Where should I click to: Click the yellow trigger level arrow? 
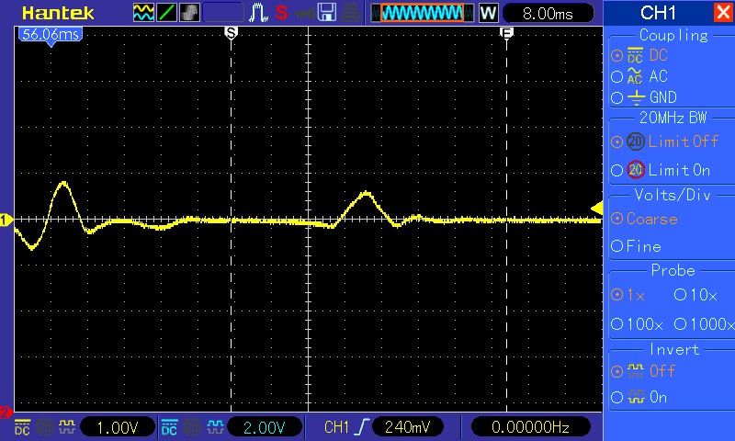coord(596,208)
